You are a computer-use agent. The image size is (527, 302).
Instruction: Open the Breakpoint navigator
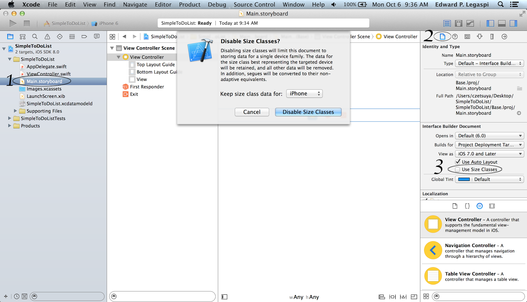84,37
